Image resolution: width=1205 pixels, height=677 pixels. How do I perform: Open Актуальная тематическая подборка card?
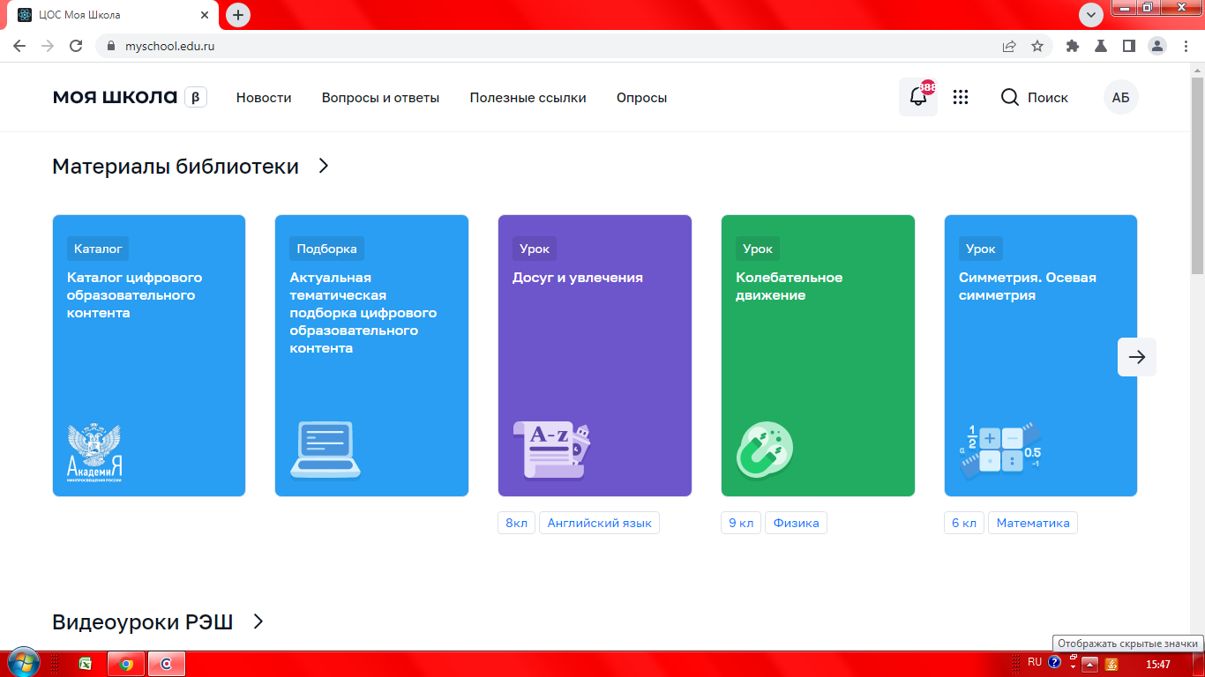pyautogui.click(x=371, y=355)
